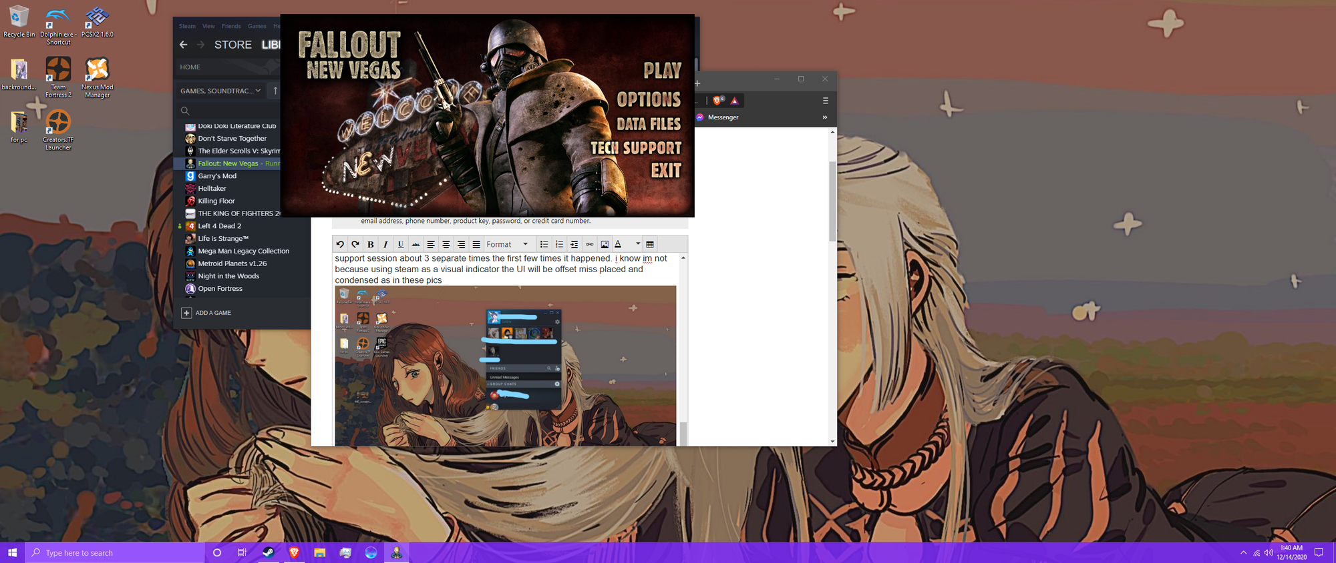Click the redo icon in editor toolbar
The image size is (1336, 563).
click(x=355, y=244)
